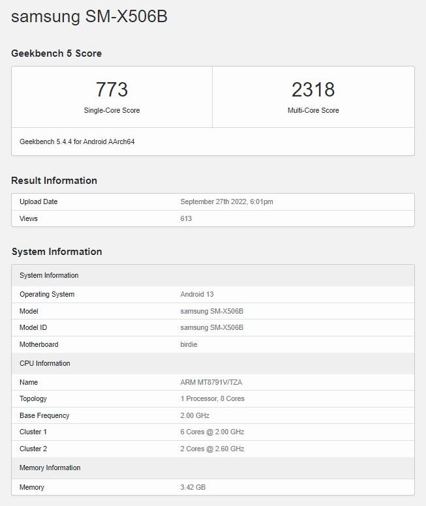Click the 'Android 13' value
This screenshot has width=426, height=506.
[196, 294]
